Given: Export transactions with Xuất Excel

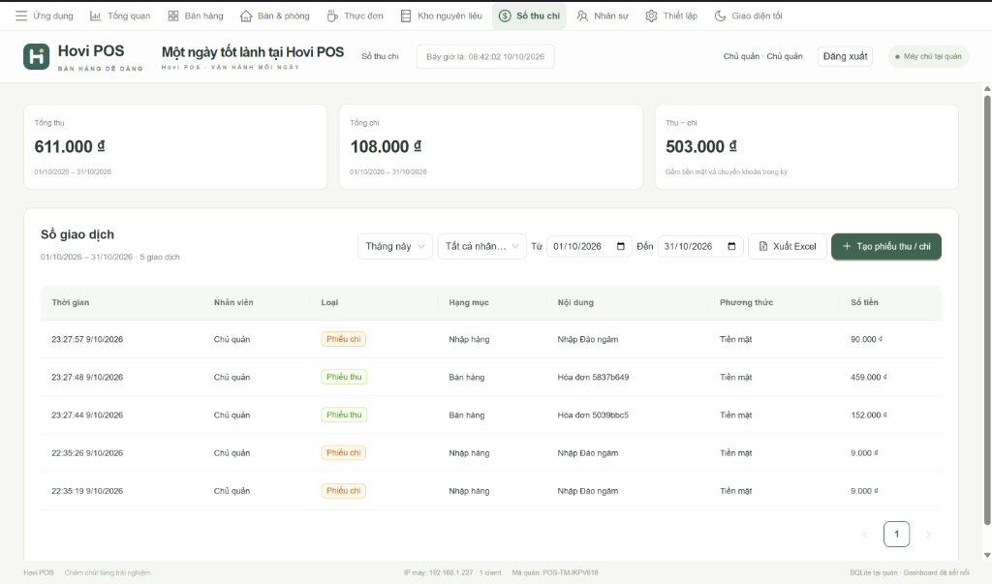Looking at the screenshot, I should tap(787, 246).
